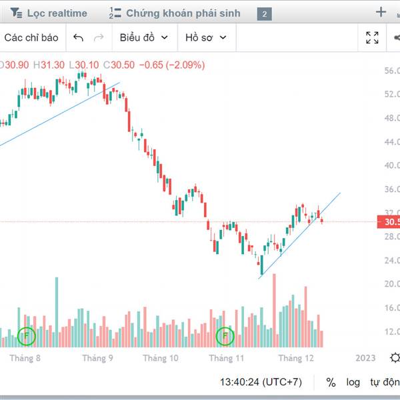Viewport: 400px width, 400px height.
Task: Select the August-September trendline
Action: tap(60, 114)
